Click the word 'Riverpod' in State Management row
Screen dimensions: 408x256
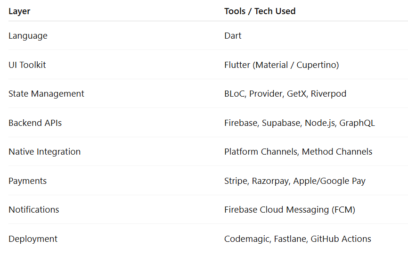pyautogui.click(x=328, y=93)
